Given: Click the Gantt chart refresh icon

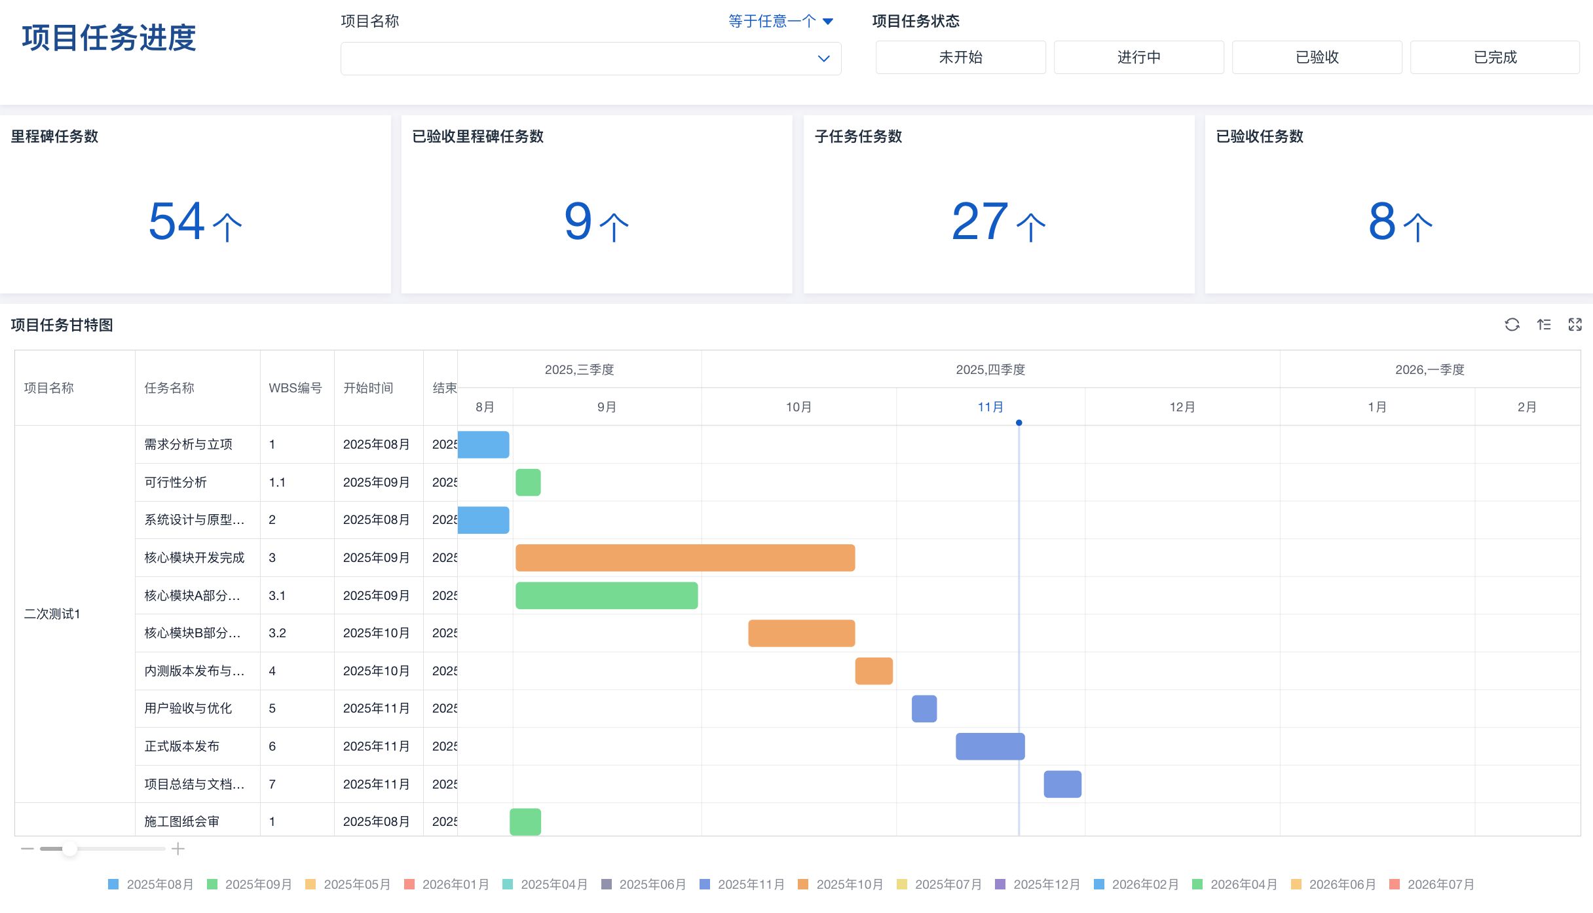Looking at the screenshot, I should point(1512,325).
